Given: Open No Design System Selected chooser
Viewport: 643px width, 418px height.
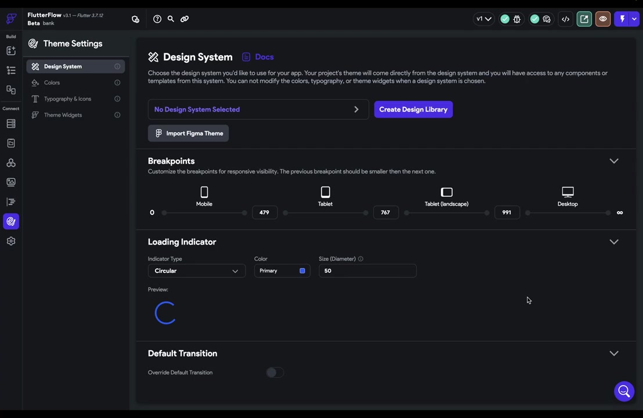Looking at the screenshot, I should (x=258, y=110).
